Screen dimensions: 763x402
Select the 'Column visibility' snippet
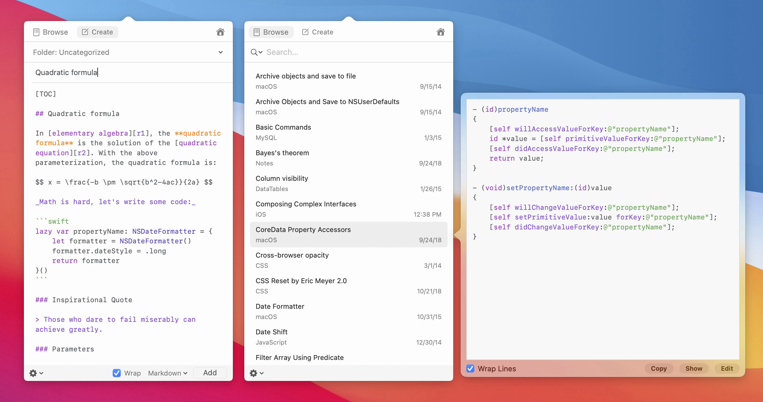pyautogui.click(x=348, y=183)
